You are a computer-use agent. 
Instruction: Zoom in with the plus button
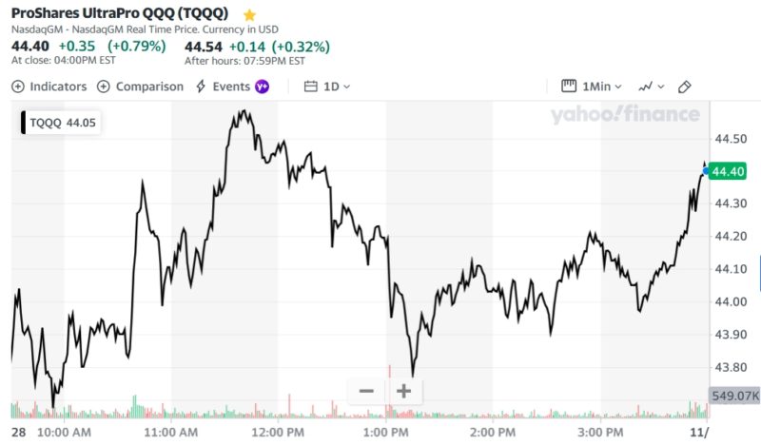403,391
